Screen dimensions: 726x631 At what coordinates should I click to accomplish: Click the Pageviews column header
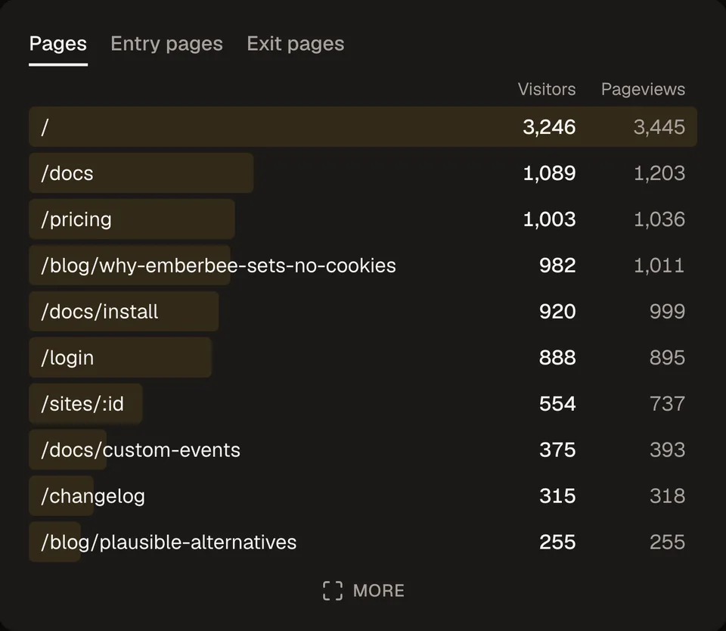coord(643,89)
